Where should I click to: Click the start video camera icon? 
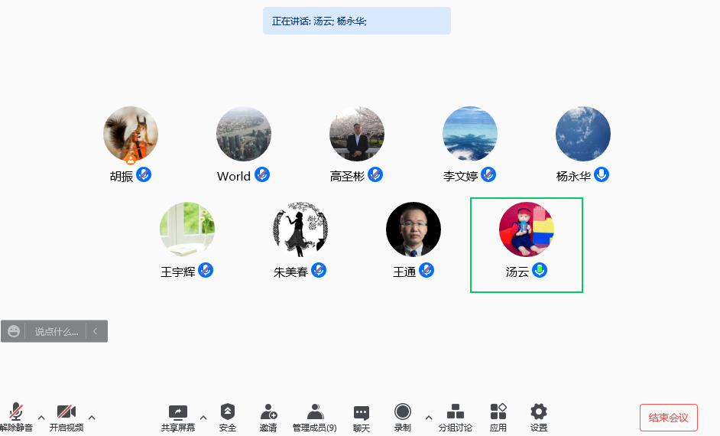pyautogui.click(x=66, y=412)
